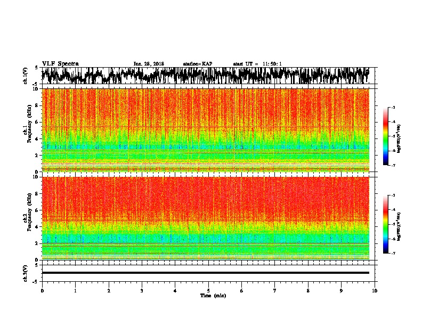
Task: Click the 'VLF Spectra' plot title
Action: [x=60, y=64]
